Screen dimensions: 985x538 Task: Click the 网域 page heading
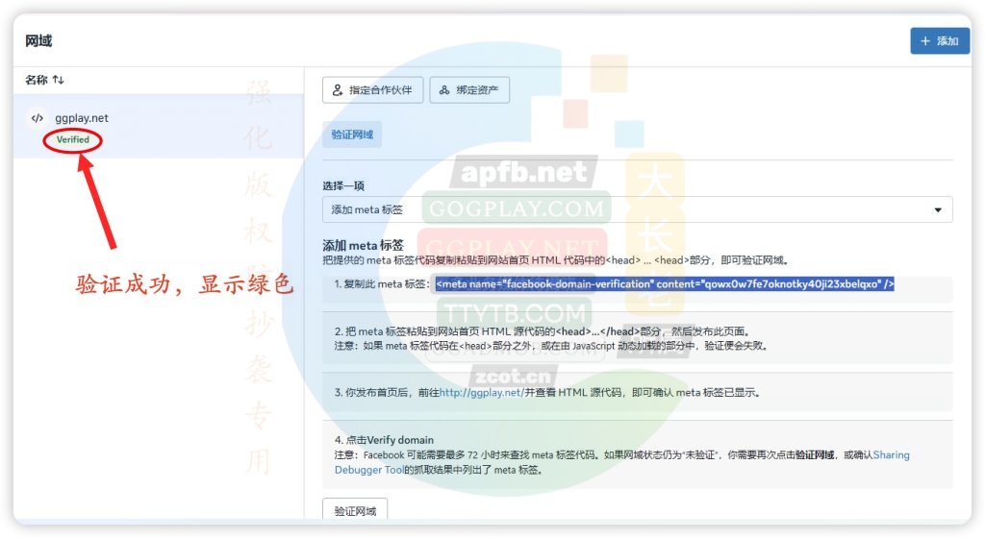[38, 41]
